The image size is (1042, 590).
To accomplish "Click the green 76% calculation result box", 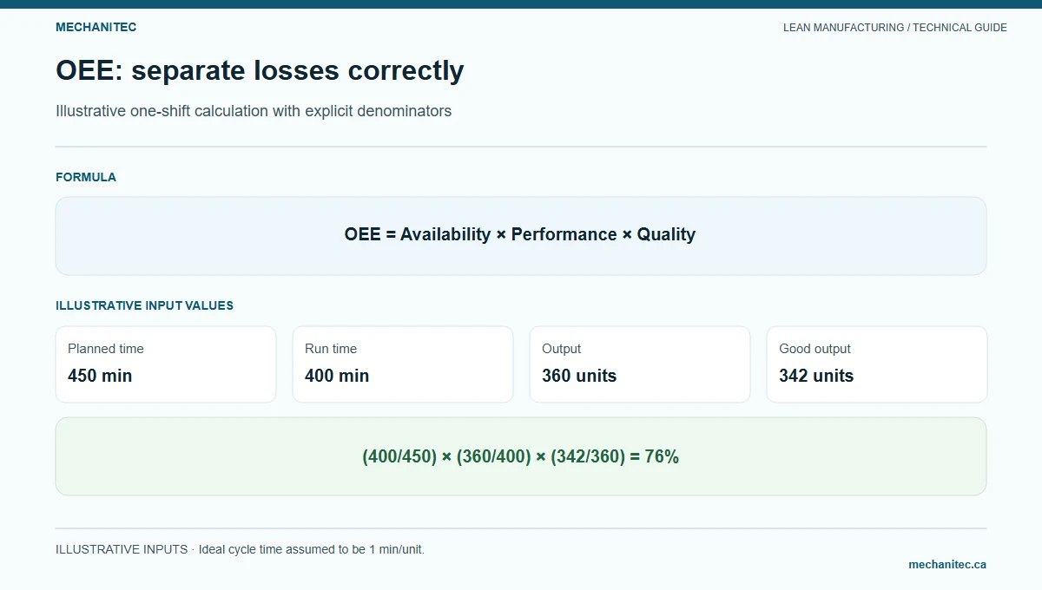I will coord(521,456).
